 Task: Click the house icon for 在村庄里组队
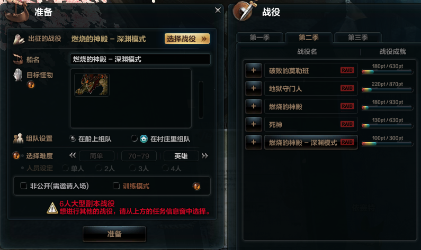click(x=144, y=139)
